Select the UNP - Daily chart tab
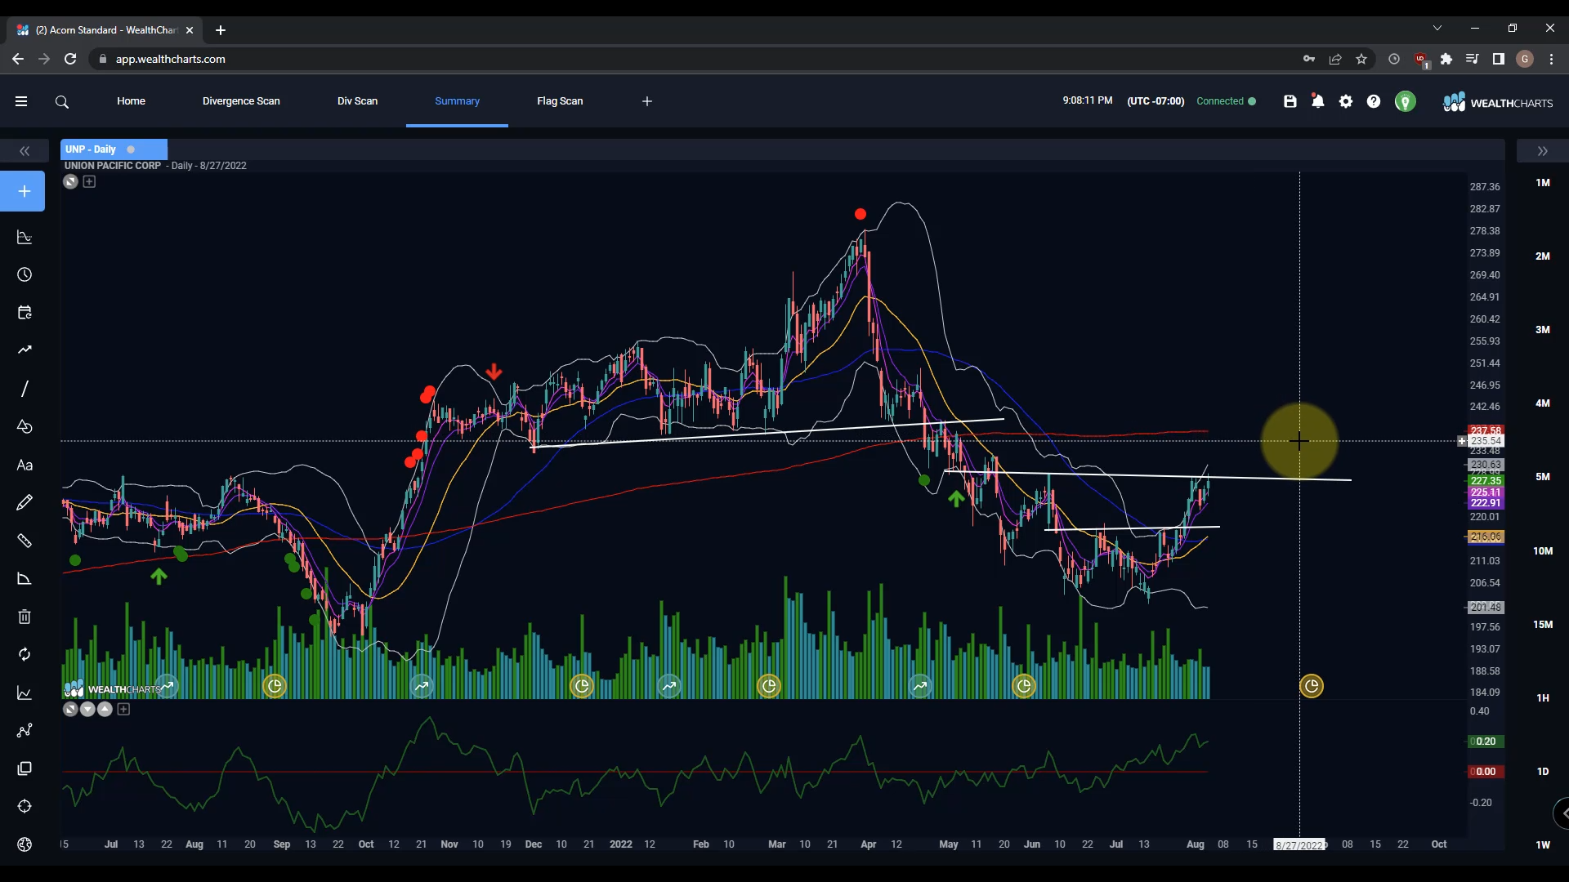The width and height of the screenshot is (1569, 882). click(114, 149)
